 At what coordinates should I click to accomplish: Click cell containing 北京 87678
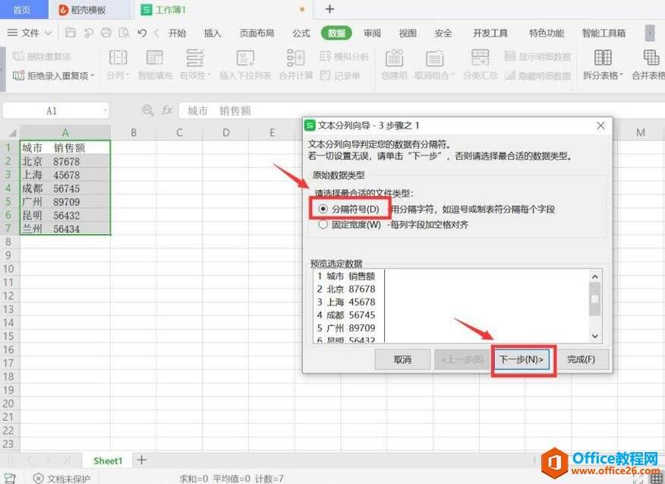click(x=65, y=161)
